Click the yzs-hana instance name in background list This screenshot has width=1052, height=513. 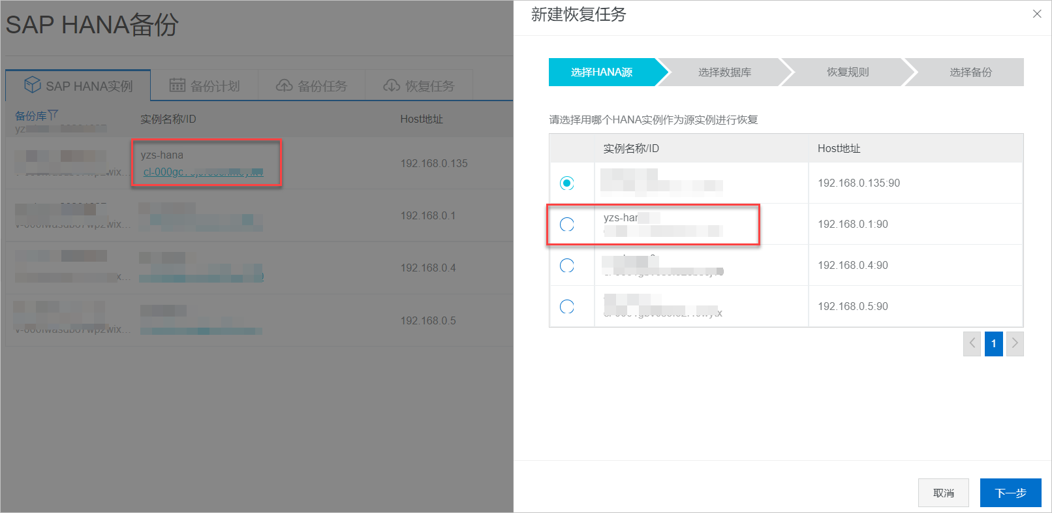coord(162,155)
